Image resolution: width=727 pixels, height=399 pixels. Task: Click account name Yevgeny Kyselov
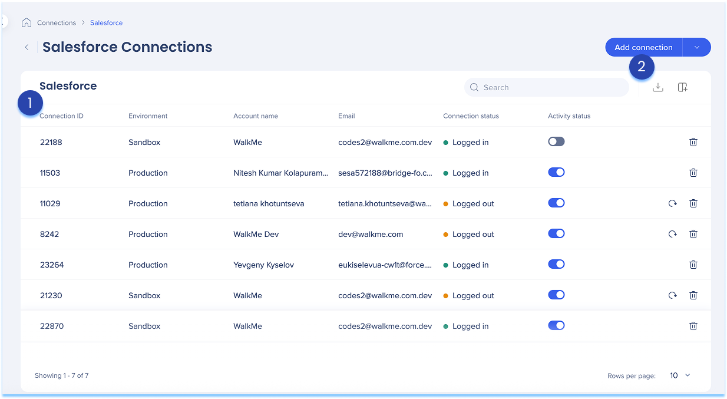pyautogui.click(x=263, y=265)
